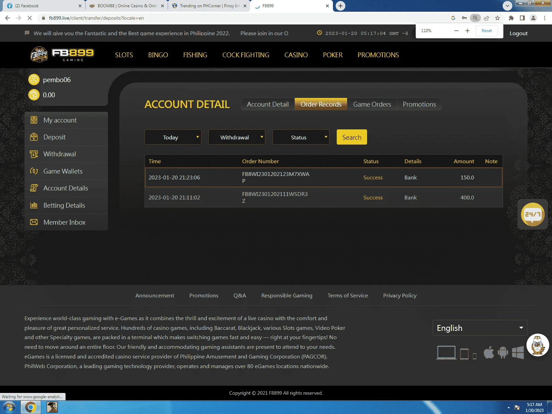552x414 pixels.
Task: Click the browser address bar URL
Action: (96, 18)
